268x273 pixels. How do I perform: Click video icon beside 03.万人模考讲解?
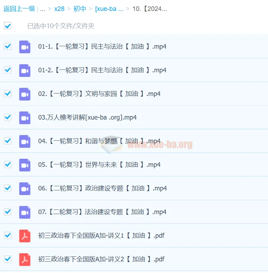[25, 117]
